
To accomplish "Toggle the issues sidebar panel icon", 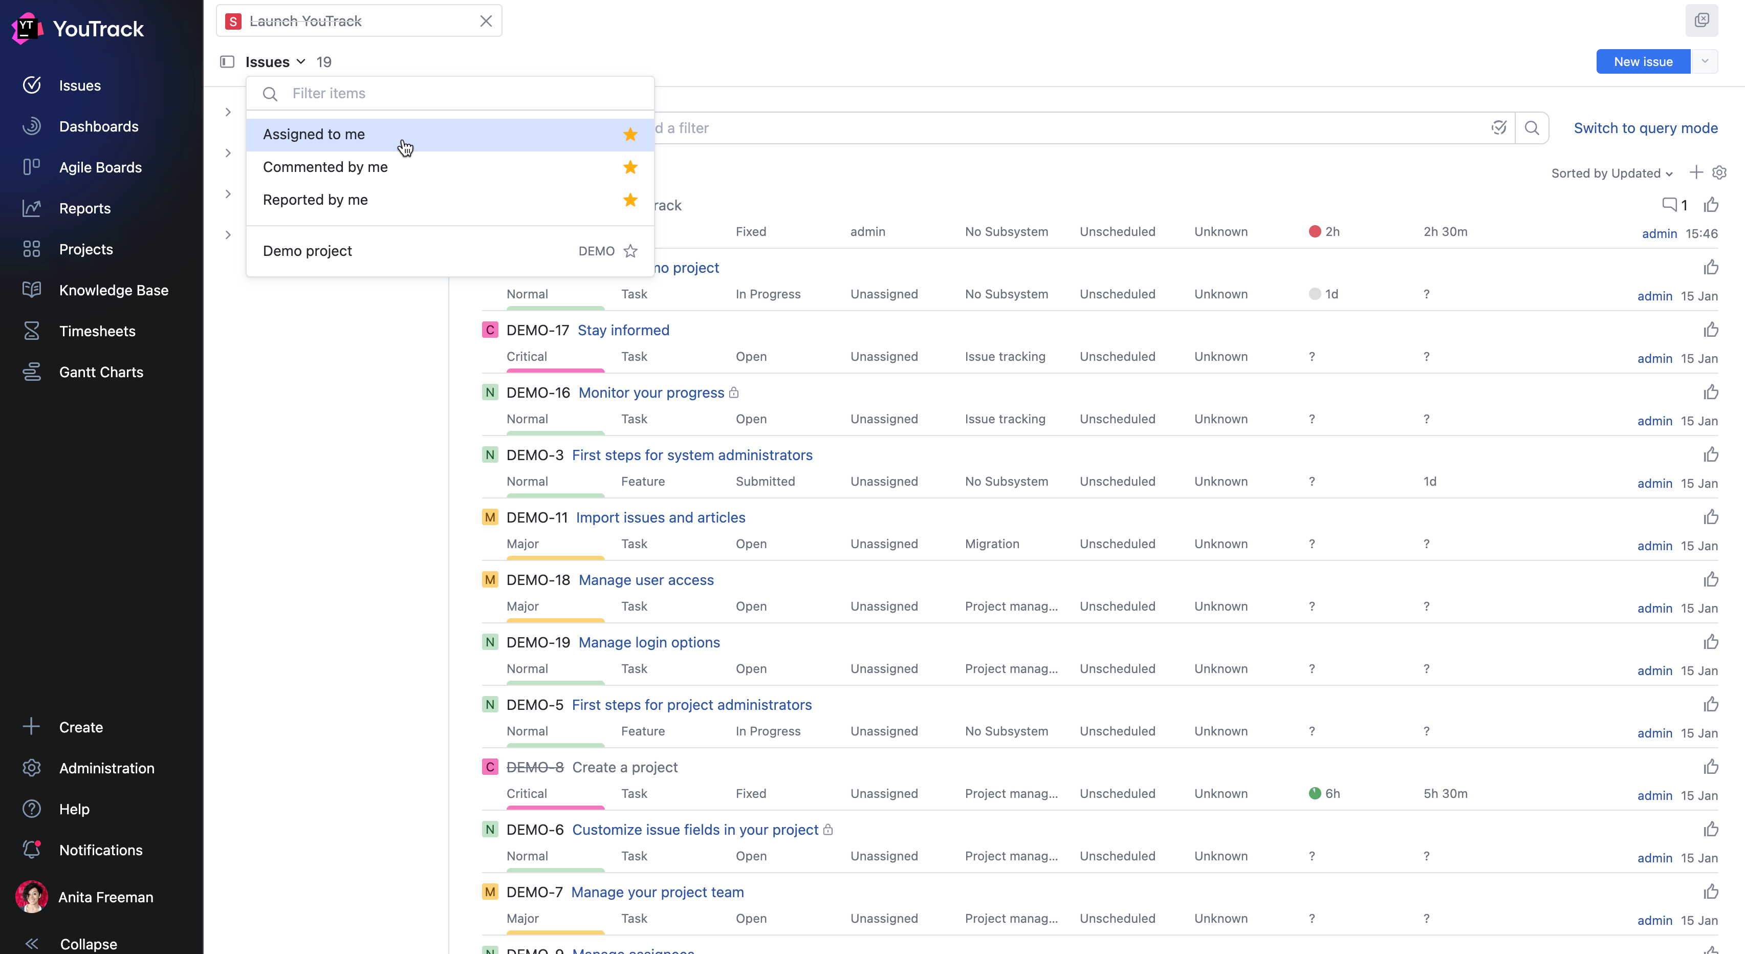I will point(227,61).
